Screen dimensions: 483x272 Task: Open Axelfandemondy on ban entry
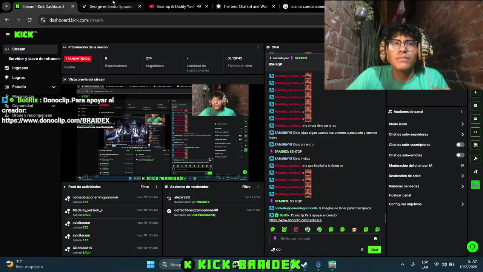204,215
